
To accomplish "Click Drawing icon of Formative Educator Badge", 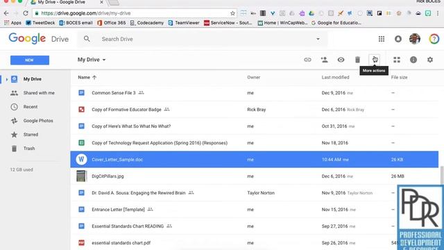I will (81, 110).
